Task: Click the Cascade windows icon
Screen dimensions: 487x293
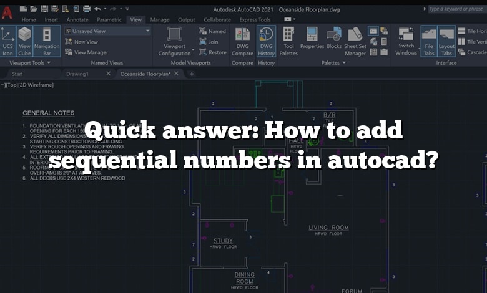Action: tap(461, 52)
